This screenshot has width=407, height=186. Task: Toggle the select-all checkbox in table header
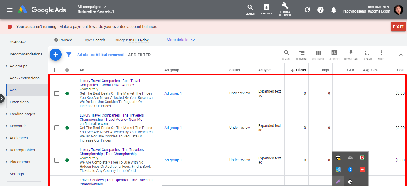pyautogui.click(x=57, y=70)
